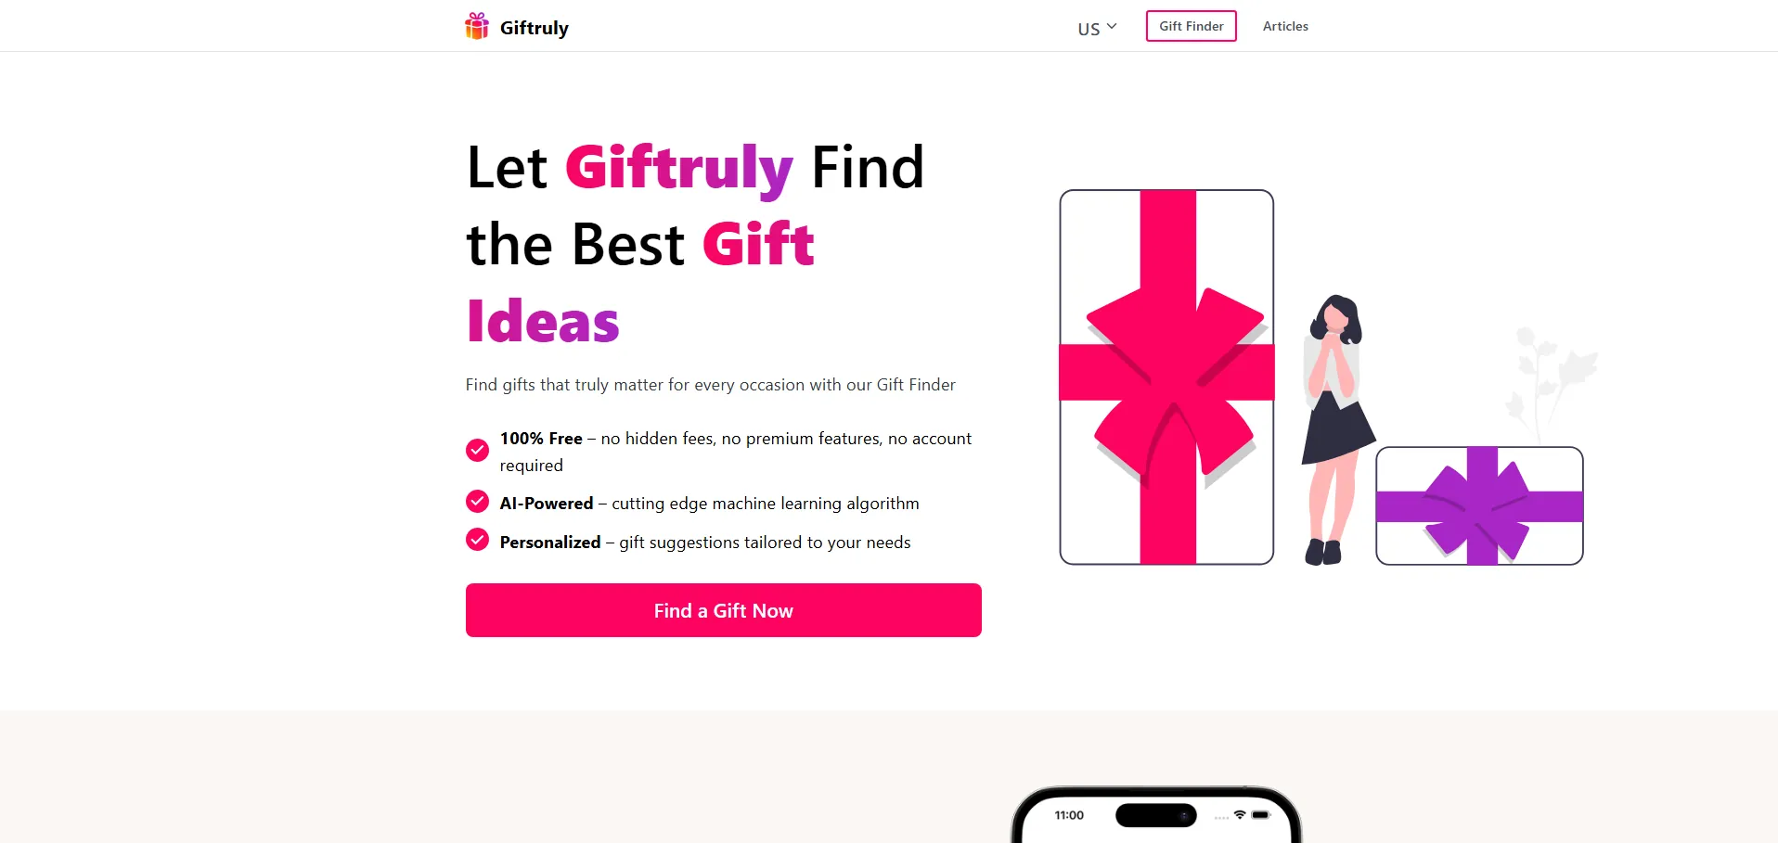Viewport: 1778px width, 843px height.
Task: Click the 100% Free bold text
Action: pos(541,439)
